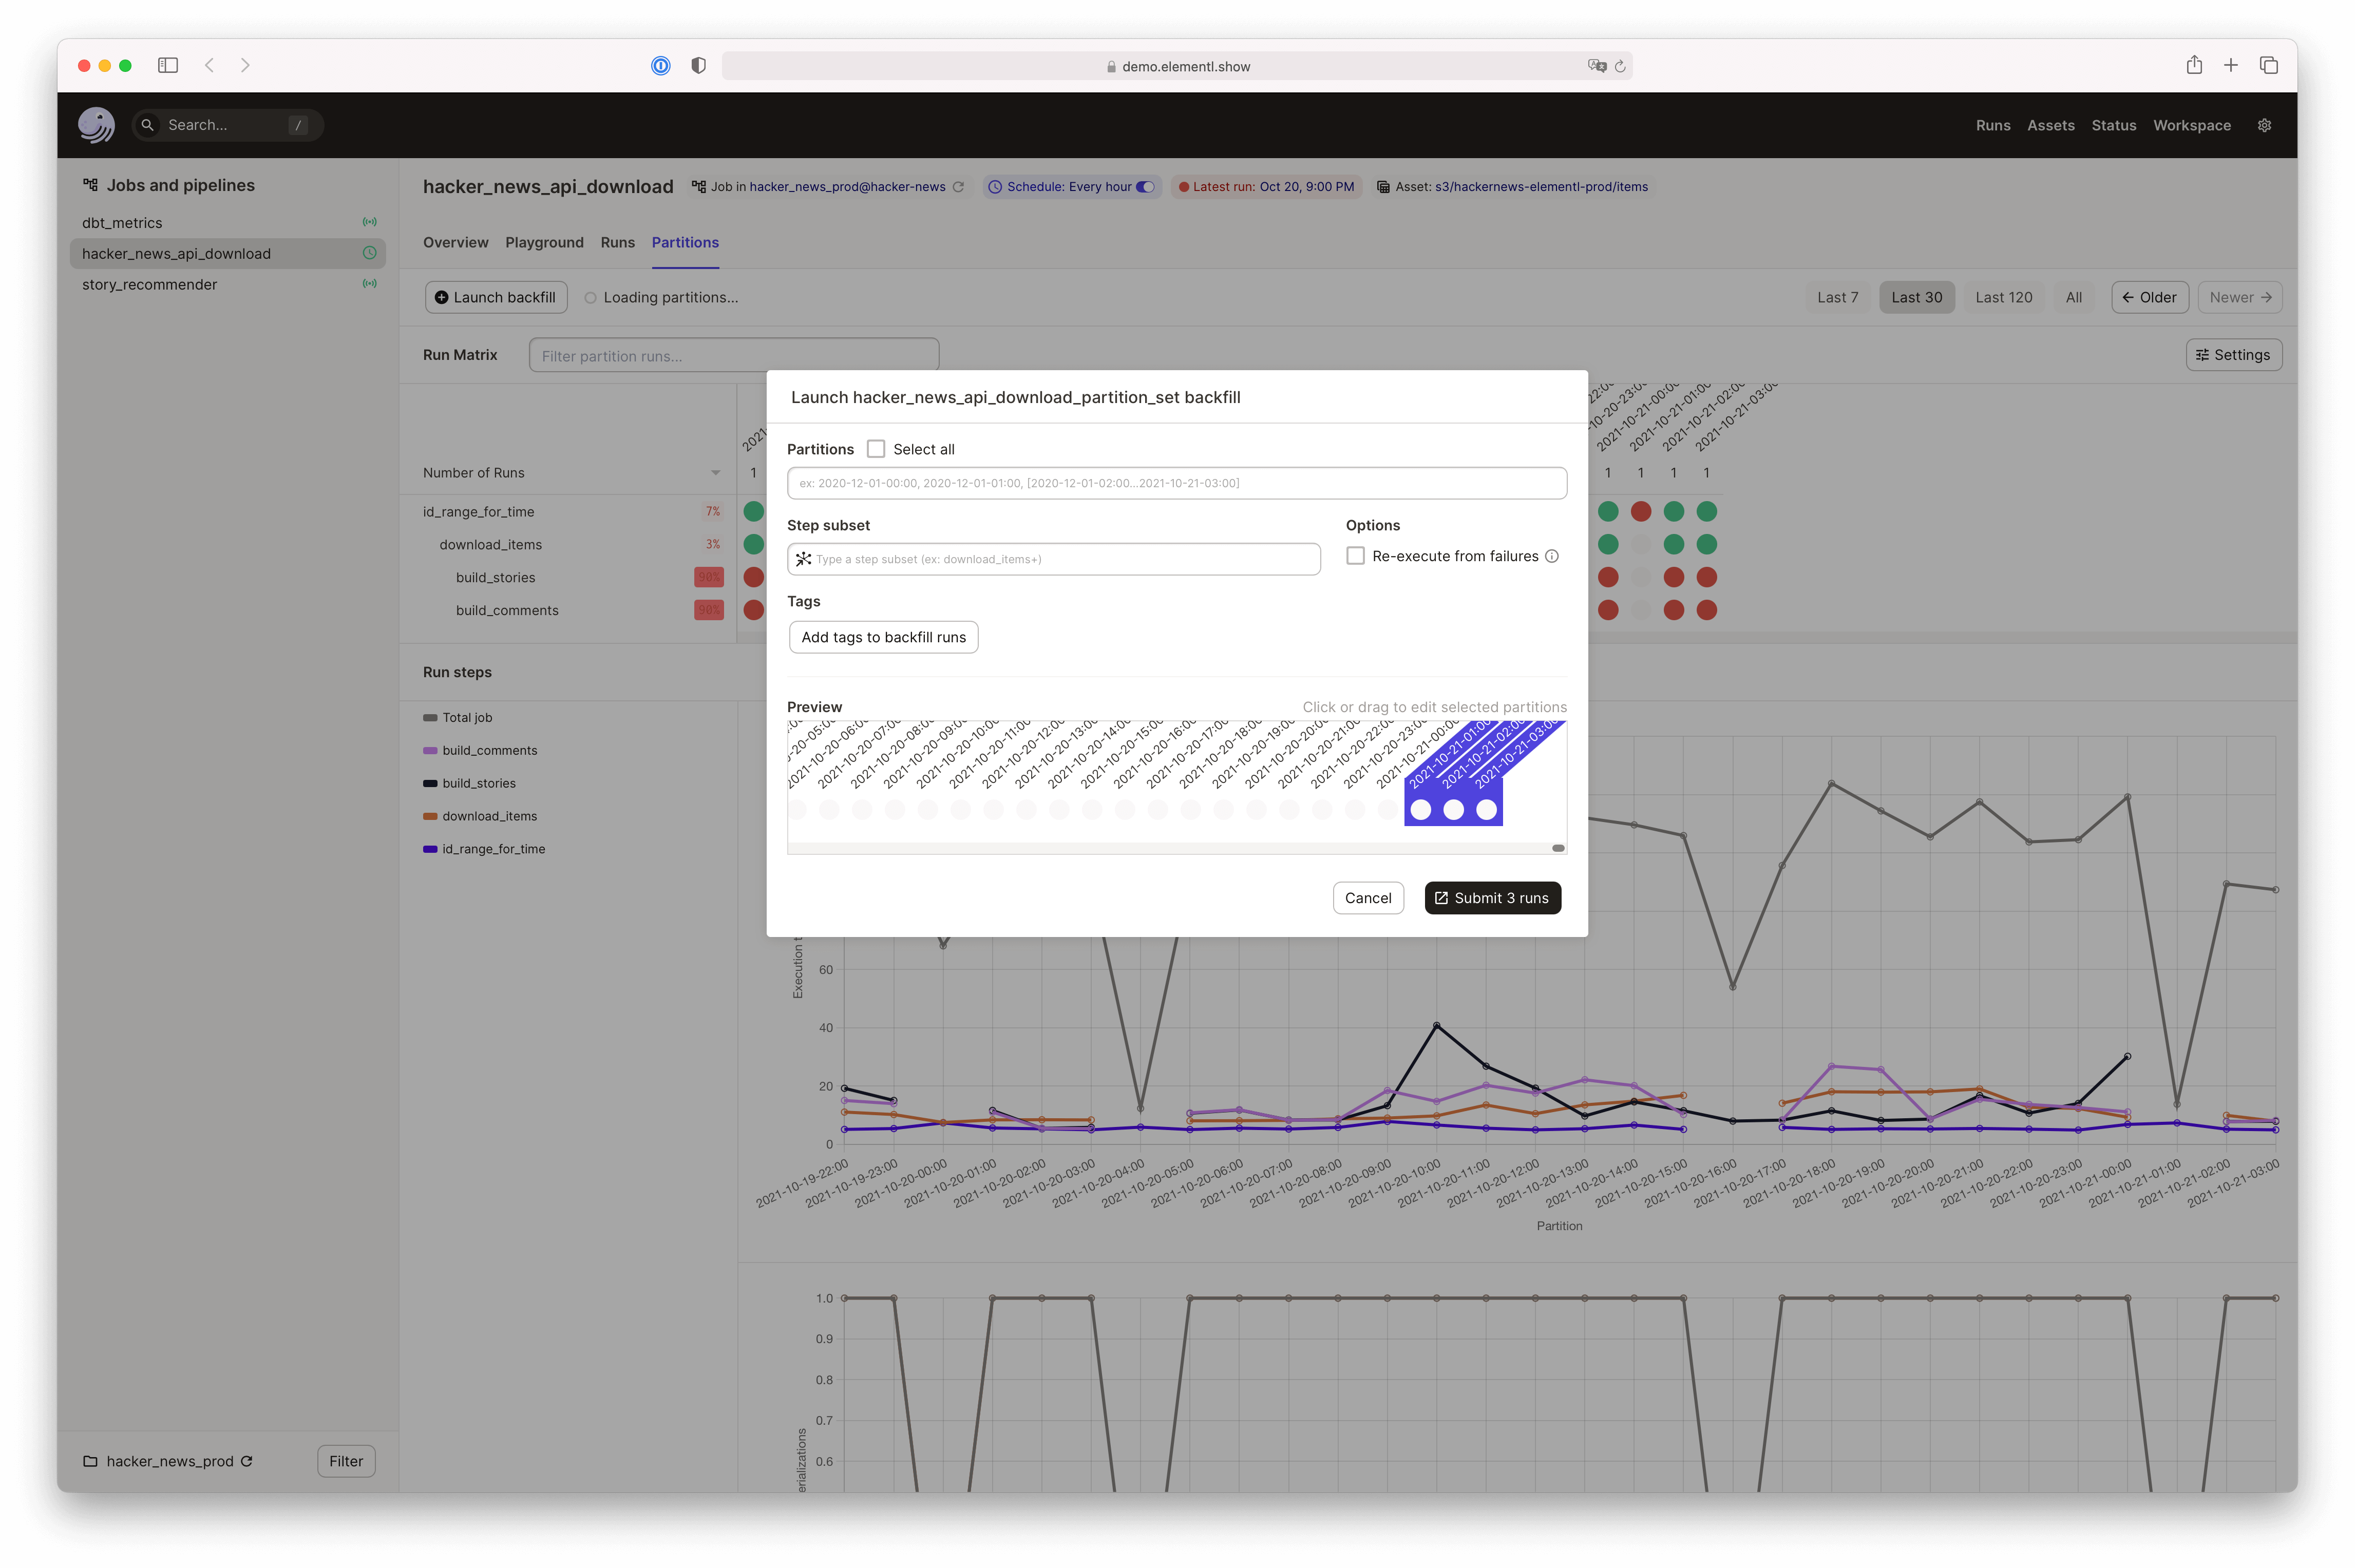2355x1568 pixels.
Task: Click the Safari address bar
Action: (x=1176, y=66)
